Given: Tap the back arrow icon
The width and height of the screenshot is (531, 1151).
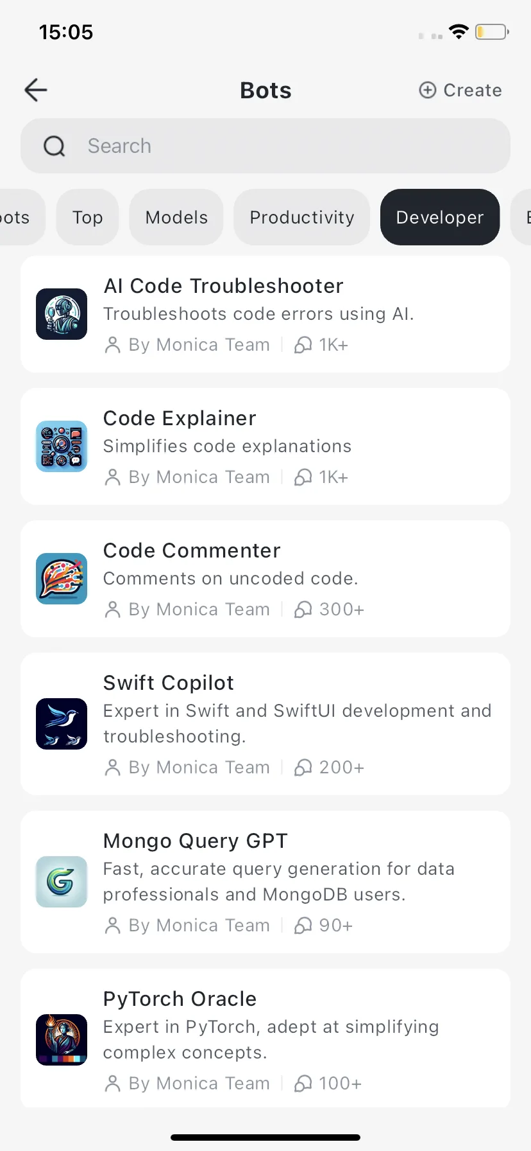Looking at the screenshot, I should pyautogui.click(x=36, y=90).
